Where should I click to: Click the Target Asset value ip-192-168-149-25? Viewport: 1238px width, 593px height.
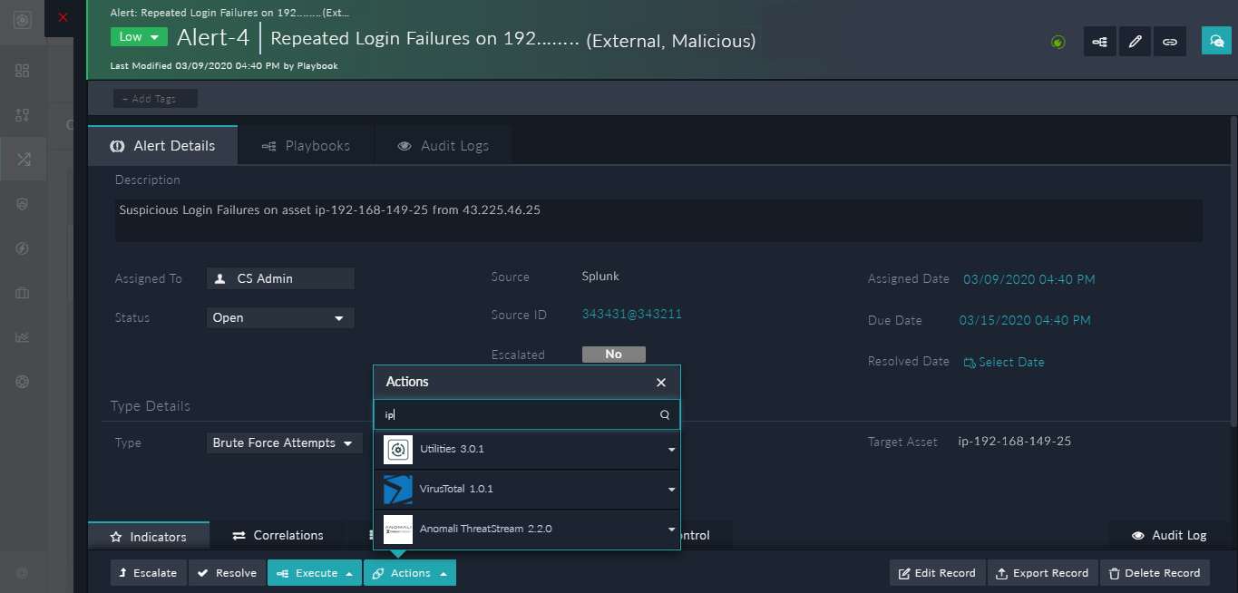click(x=1014, y=442)
